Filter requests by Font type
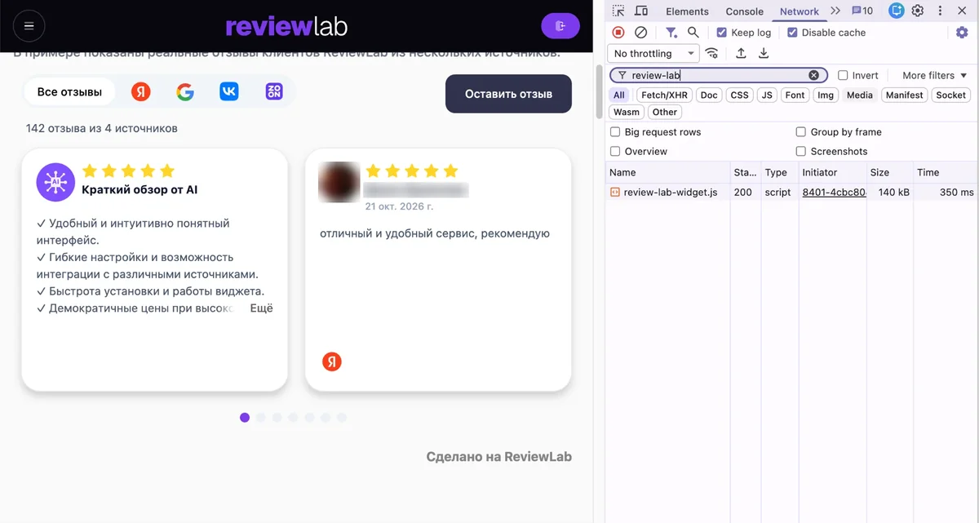Viewport: 979px width, 523px height. [795, 95]
